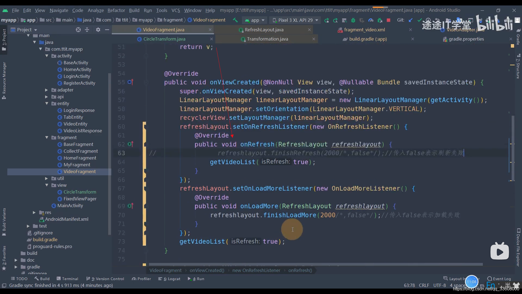Click the Git Commit checkmark icon
Screen dimensions: 522x294
point(420,20)
